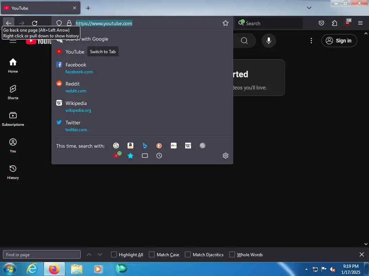Image resolution: width=369 pixels, height=276 pixels.
Task: Select the YouTube browser tab
Action: (40, 8)
